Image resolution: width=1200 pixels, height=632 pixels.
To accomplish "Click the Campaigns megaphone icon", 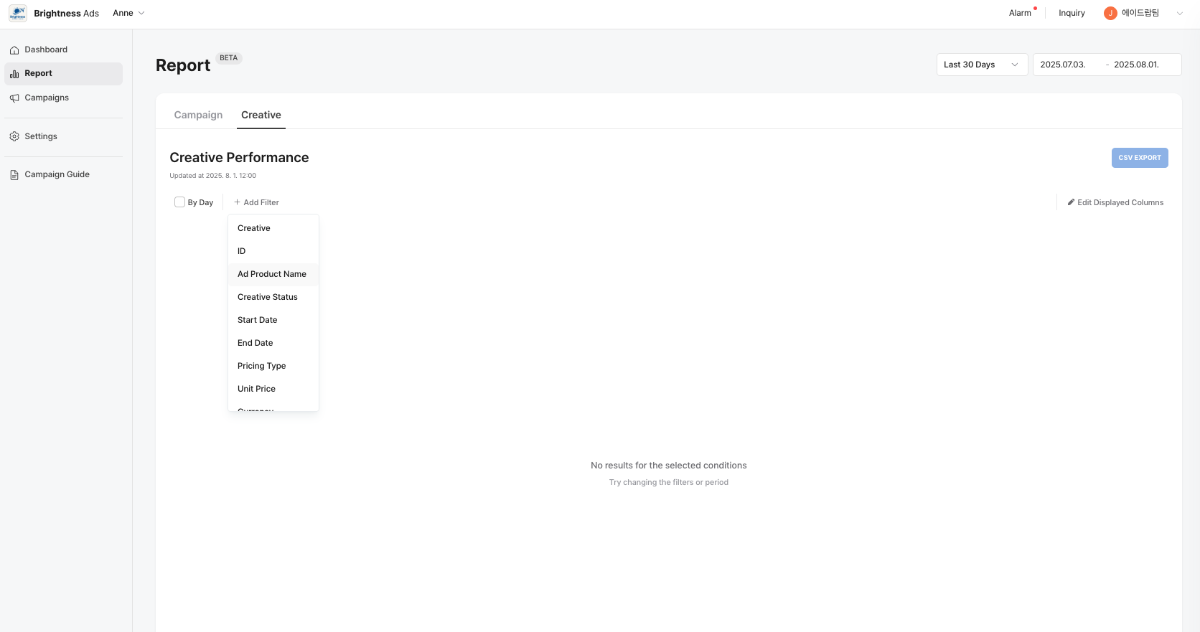I will tap(14, 98).
